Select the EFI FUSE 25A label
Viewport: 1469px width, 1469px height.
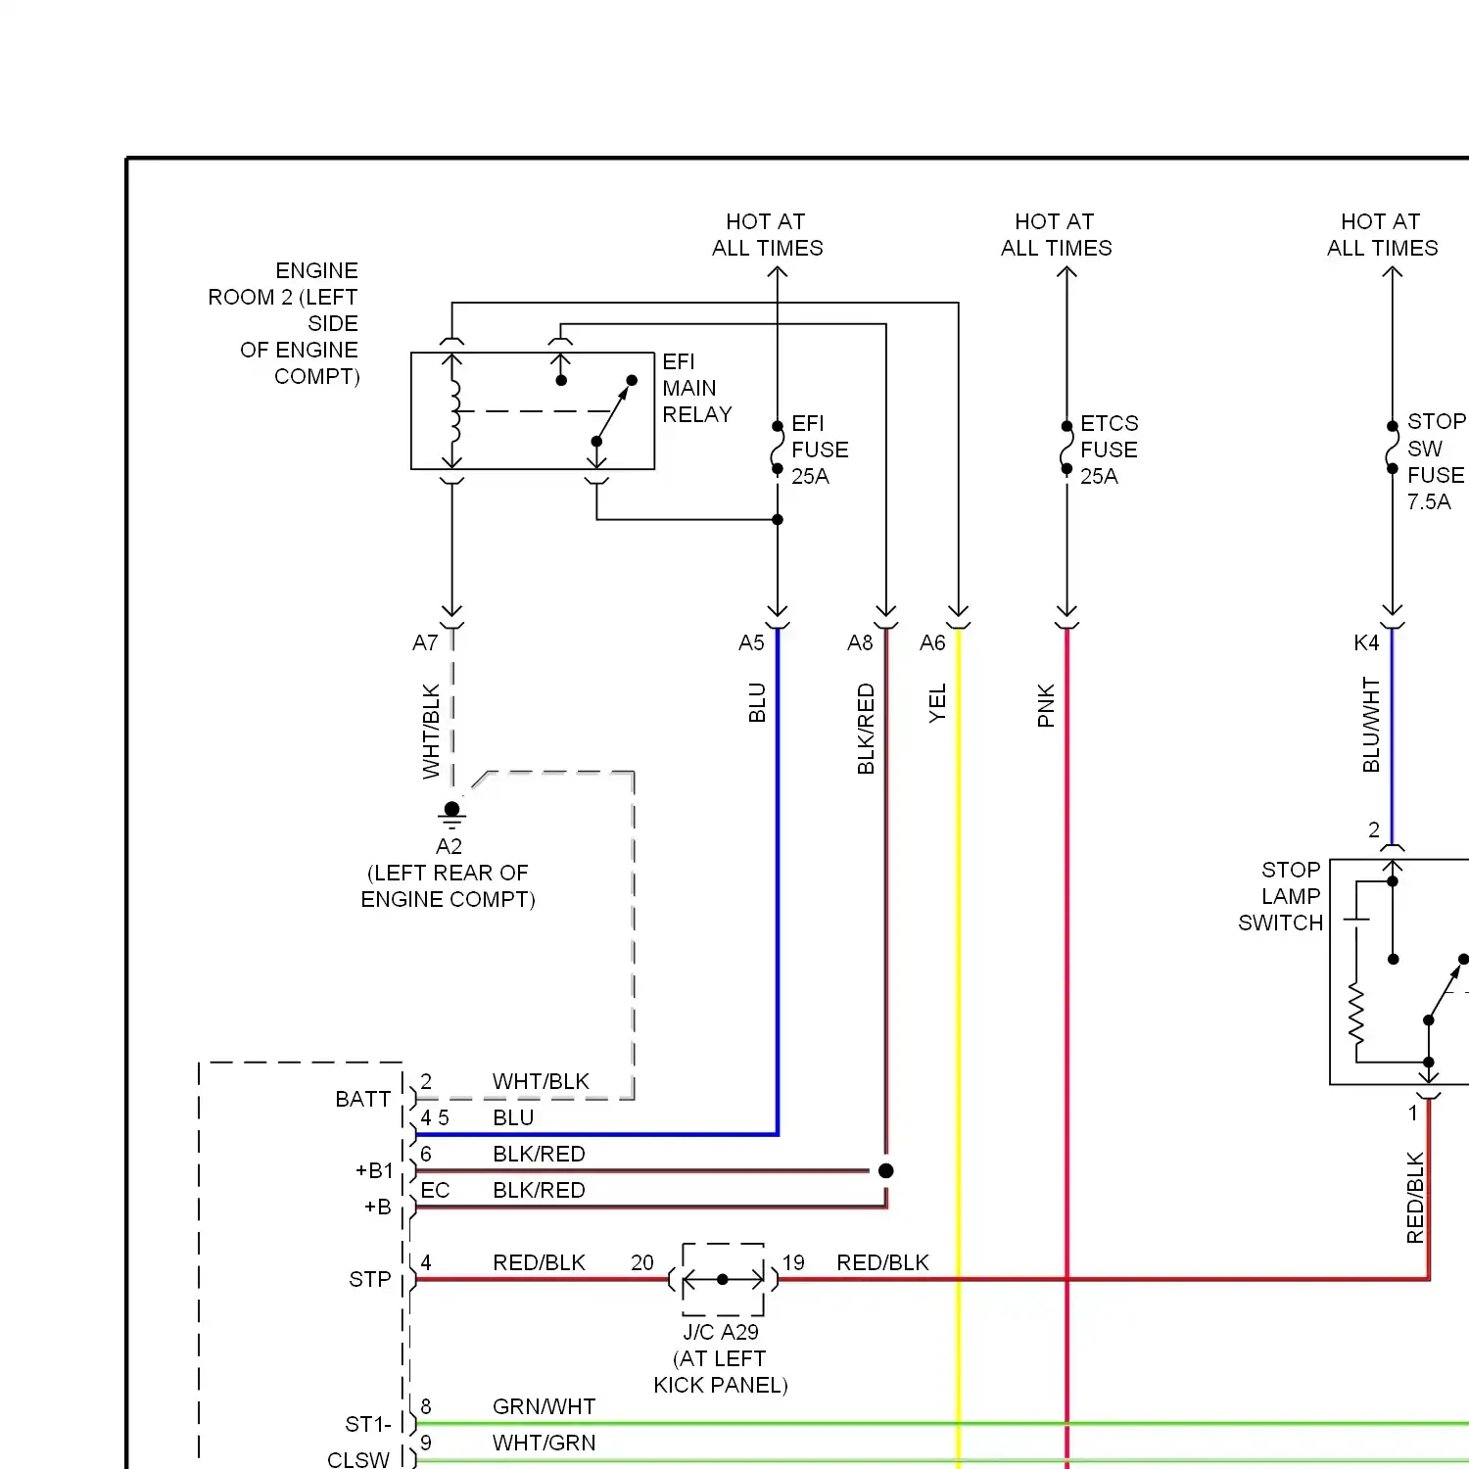tap(820, 450)
